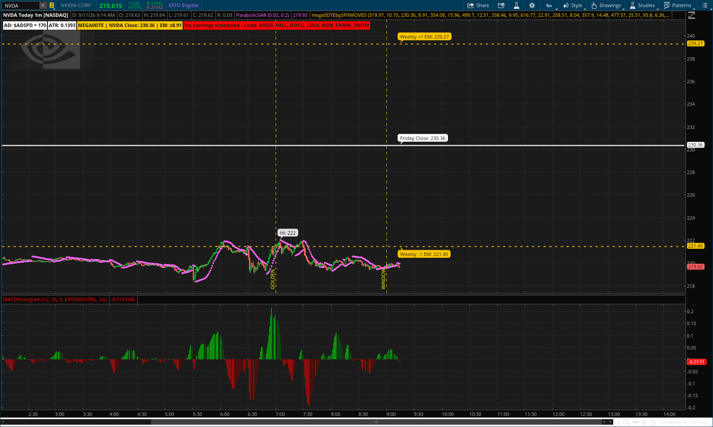713x427 pixels.
Task: Click the yellow number 2 link badge
Action: pos(52,5)
